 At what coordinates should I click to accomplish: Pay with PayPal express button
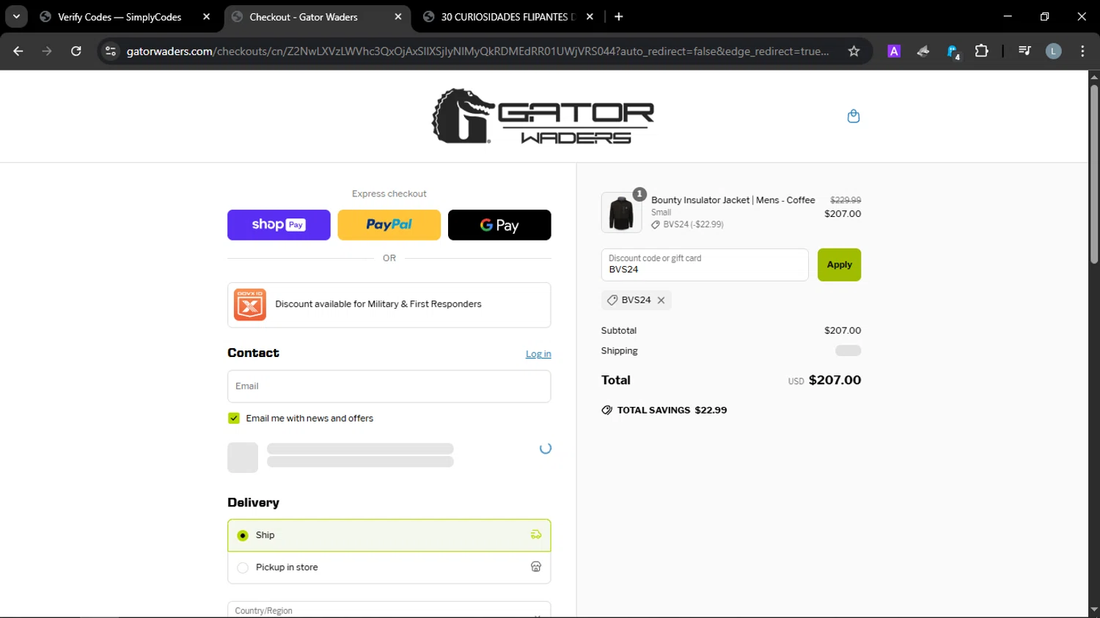pyautogui.click(x=389, y=224)
